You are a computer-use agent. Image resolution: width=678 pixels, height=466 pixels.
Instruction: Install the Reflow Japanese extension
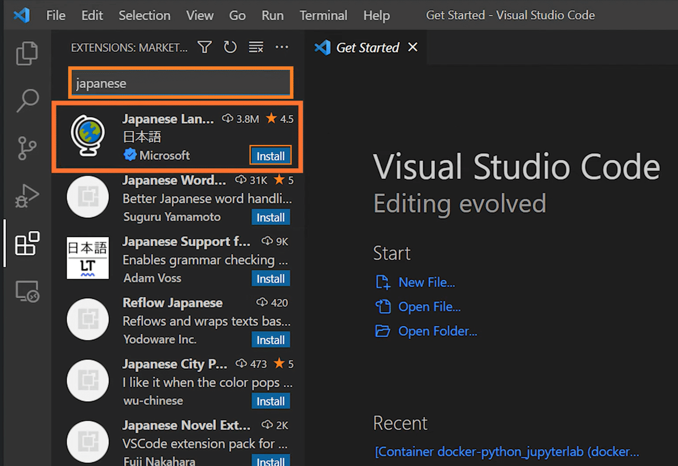coord(271,340)
